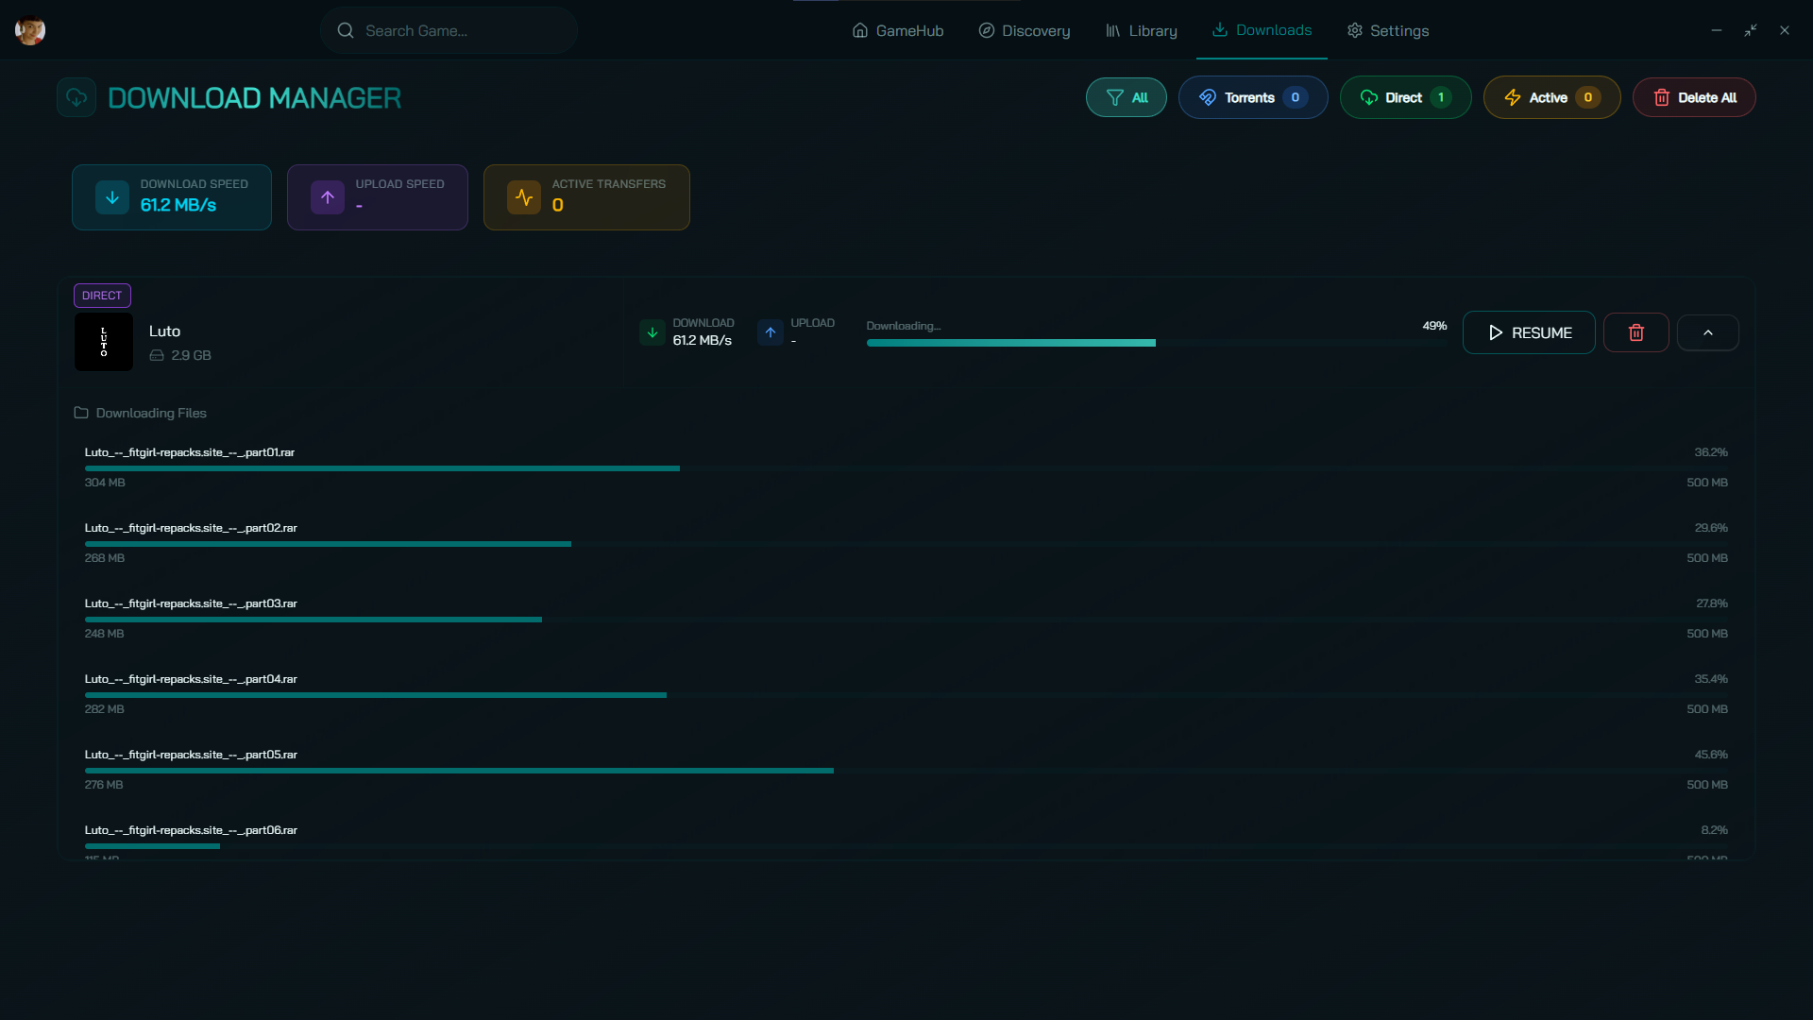1813x1020 pixels.
Task: Click the part01.rar file name
Action: 190,452
